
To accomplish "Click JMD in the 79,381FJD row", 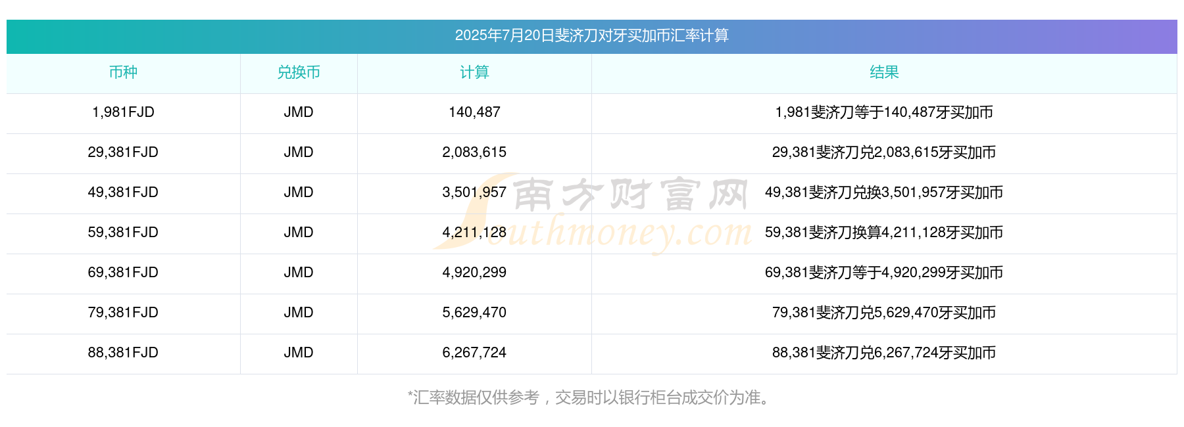I will pyautogui.click(x=299, y=313).
